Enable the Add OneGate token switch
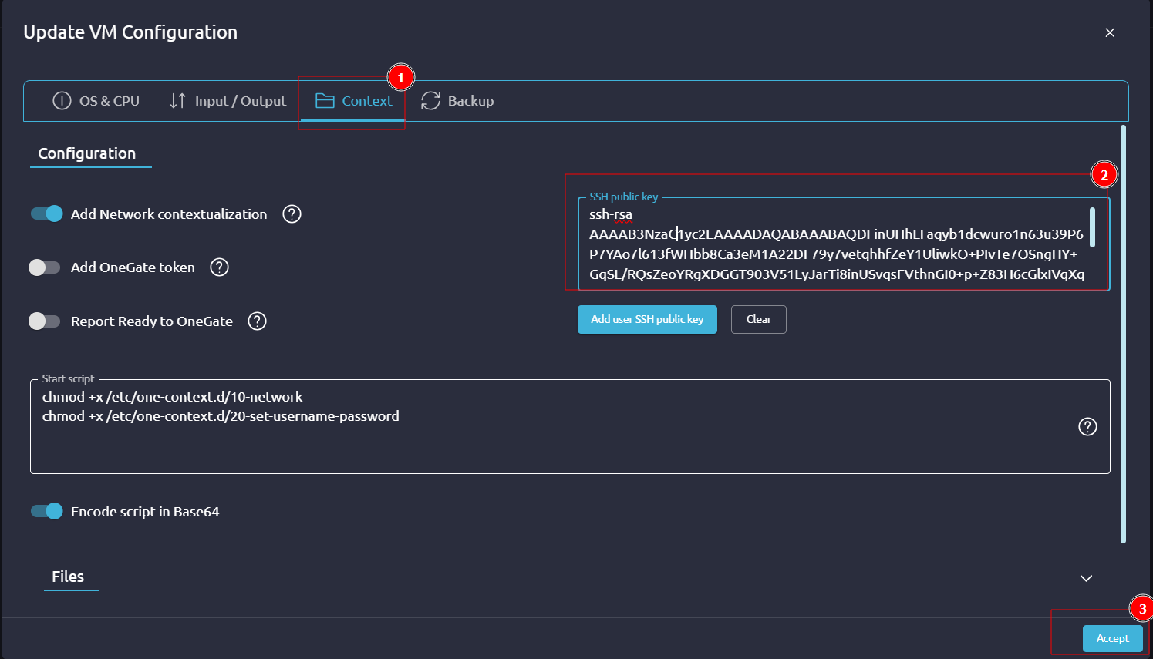 coord(45,267)
